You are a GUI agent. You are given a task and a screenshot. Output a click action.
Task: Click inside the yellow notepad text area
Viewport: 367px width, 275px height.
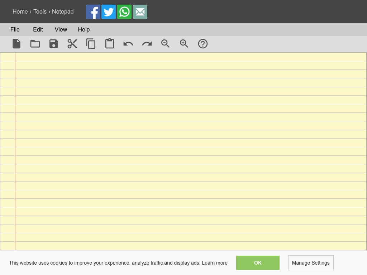tap(183, 151)
